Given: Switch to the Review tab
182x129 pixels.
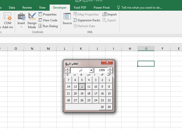Looking at the screenshot, I should (27, 8).
